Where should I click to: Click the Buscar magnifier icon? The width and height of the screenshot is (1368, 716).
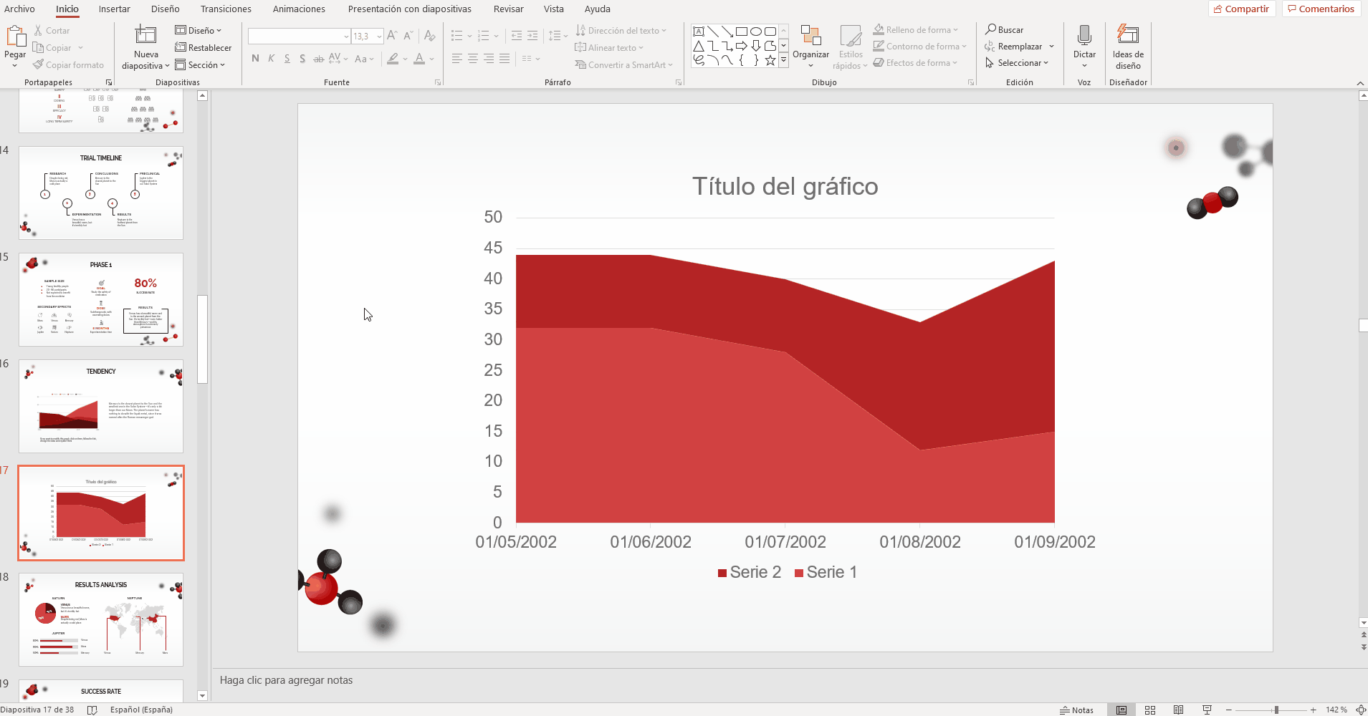(x=990, y=29)
